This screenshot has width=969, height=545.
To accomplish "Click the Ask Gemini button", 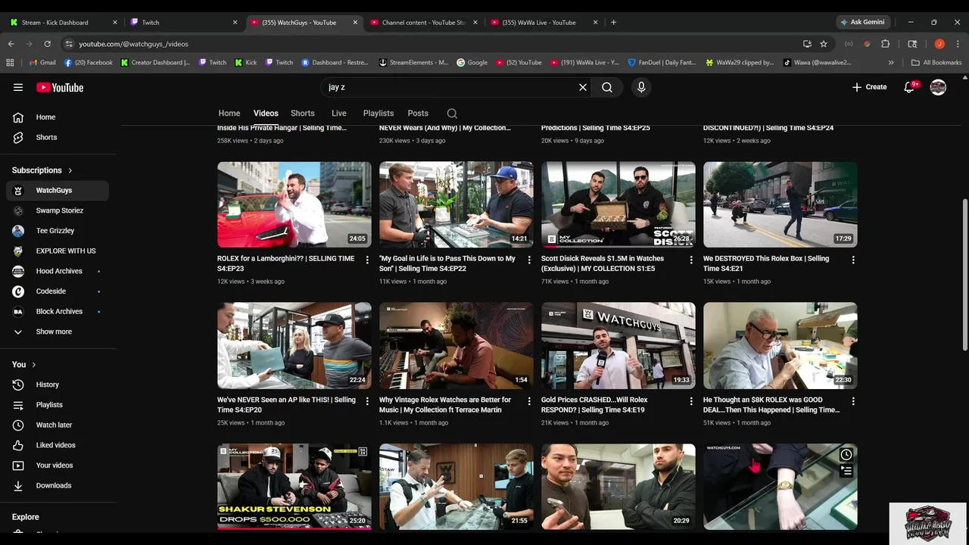I will pyautogui.click(x=862, y=22).
